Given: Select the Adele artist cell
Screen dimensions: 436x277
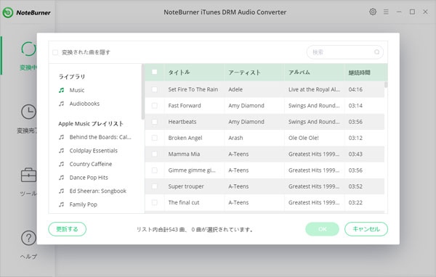Looking at the screenshot, I should coord(235,89).
